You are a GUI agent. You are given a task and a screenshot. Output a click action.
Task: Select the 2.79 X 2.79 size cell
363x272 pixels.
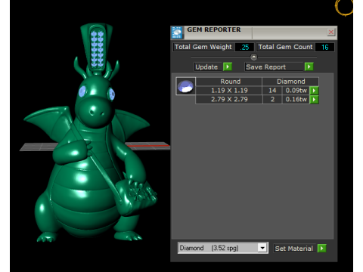[229, 100]
